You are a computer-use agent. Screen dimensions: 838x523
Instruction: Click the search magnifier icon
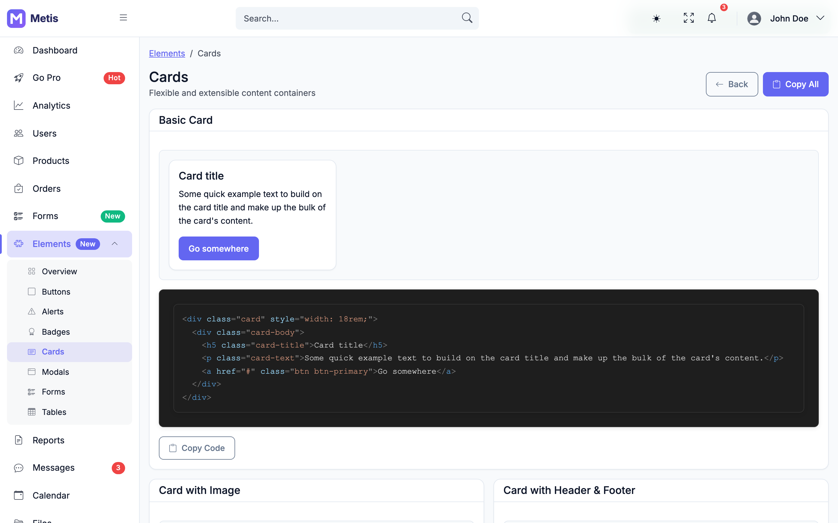coord(467,18)
